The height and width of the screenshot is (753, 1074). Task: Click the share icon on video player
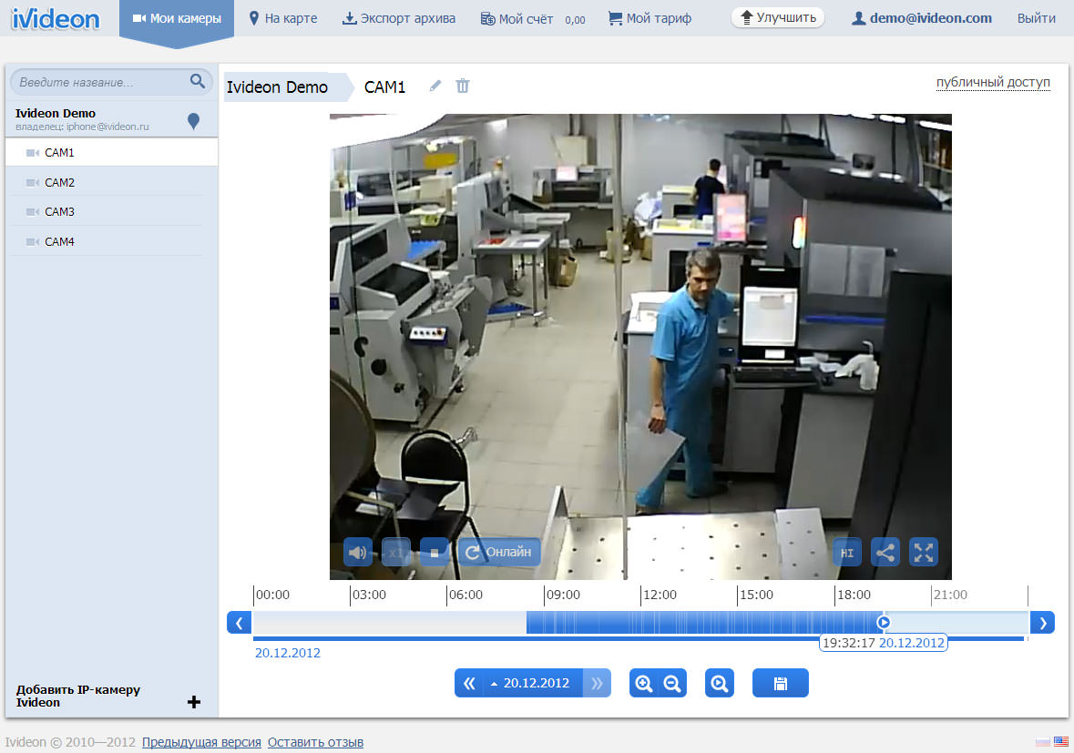coord(885,552)
